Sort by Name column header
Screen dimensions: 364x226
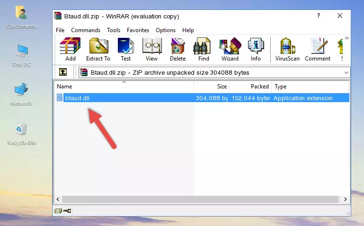[x=124, y=86]
